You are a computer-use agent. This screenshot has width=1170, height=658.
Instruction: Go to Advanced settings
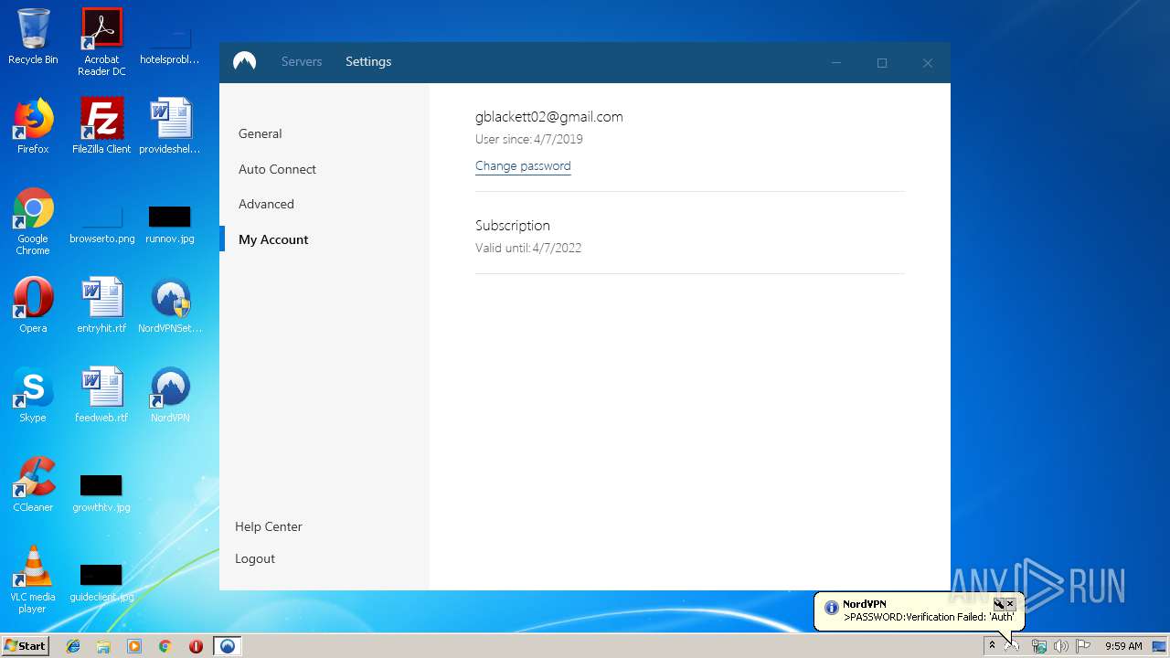pos(266,204)
